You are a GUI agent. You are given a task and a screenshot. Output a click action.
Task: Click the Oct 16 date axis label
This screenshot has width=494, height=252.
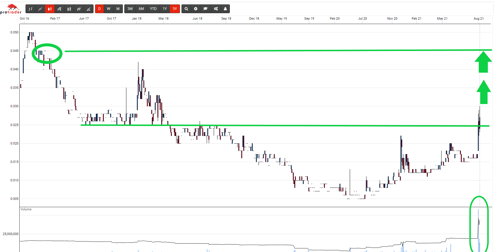tap(24, 18)
